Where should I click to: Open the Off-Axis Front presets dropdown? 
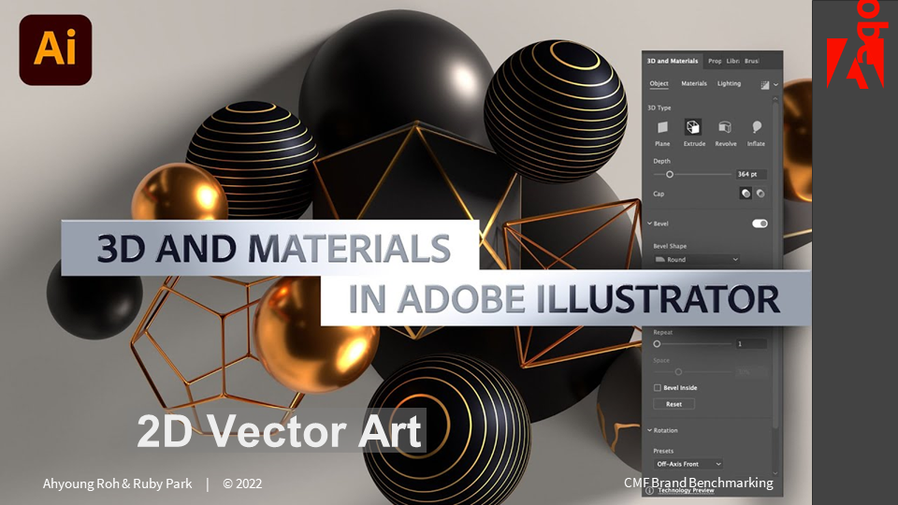688,464
